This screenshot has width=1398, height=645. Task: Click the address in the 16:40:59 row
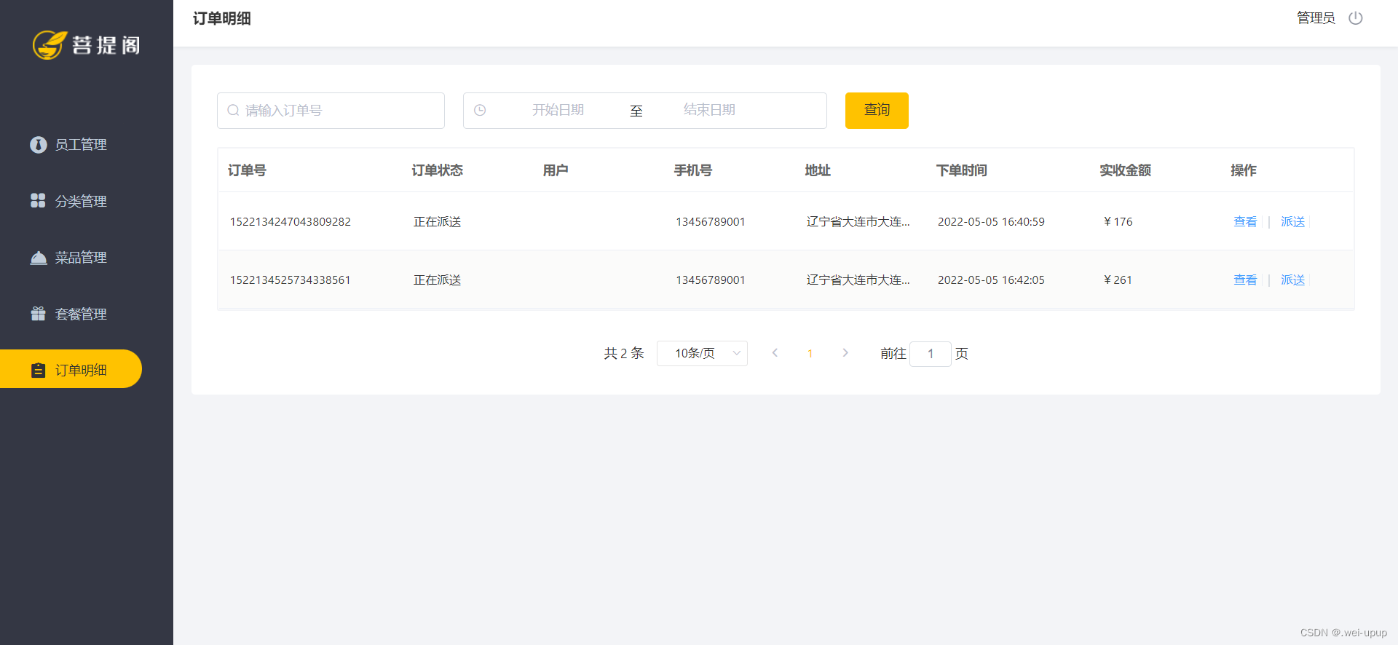point(858,222)
